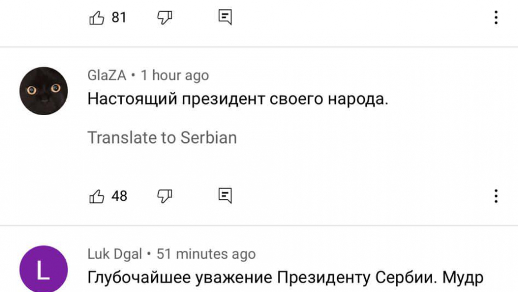Click the '1 hour ago' timestamp
This screenshot has height=292, width=518.
[x=175, y=75]
